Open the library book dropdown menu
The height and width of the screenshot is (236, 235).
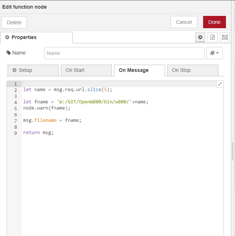[214, 53]
